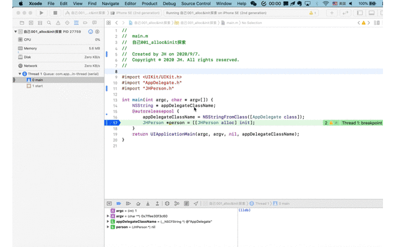Hide the debug area with toggle icon
This screenshot has width=396, height=247.
click(x=109, y=203)
